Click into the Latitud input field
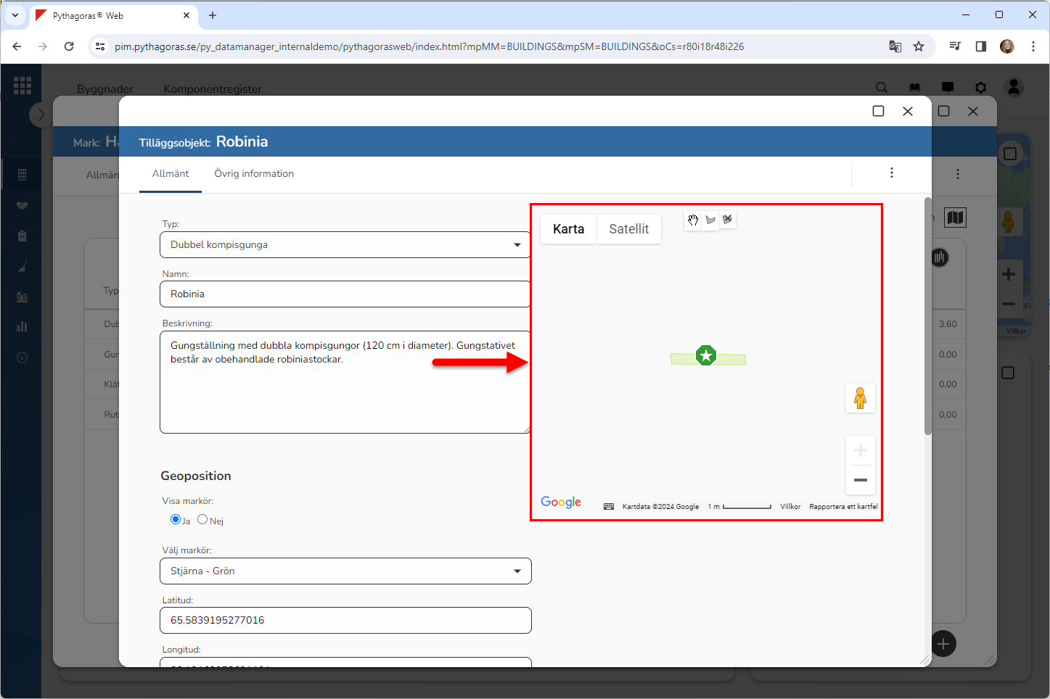 pyautogui.click(x=345, y=621)
